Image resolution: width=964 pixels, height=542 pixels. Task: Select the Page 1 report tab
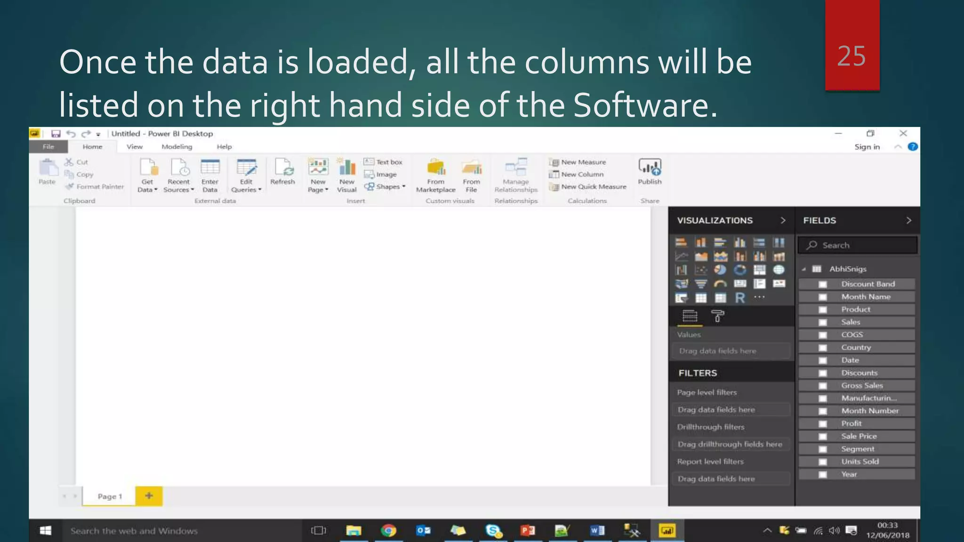pyautogui.click(x=109, y=496)
